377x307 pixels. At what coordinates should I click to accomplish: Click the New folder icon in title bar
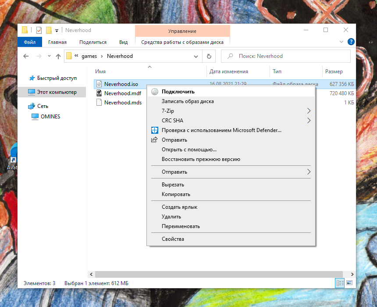pyautogui.click(x=49, y=30)
